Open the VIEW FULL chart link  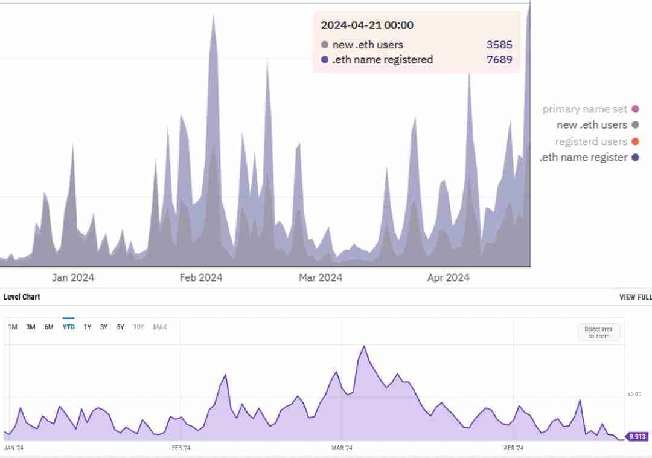click(635, 297)
